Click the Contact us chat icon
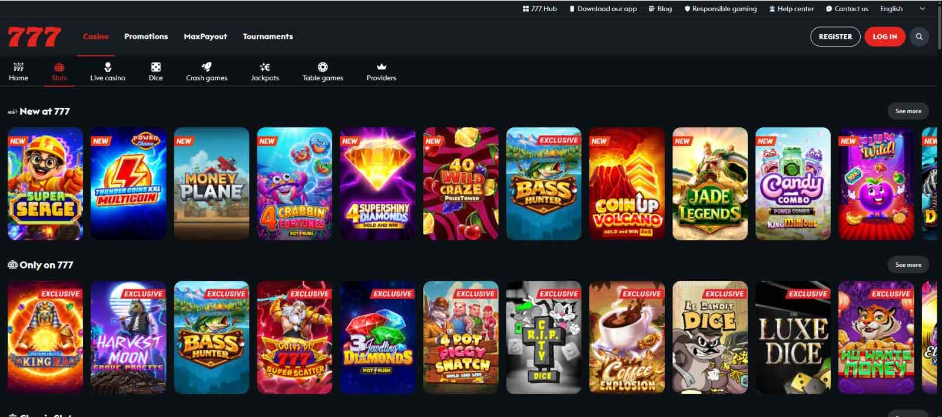Viewport: 942px width, 417px height. 829,9
